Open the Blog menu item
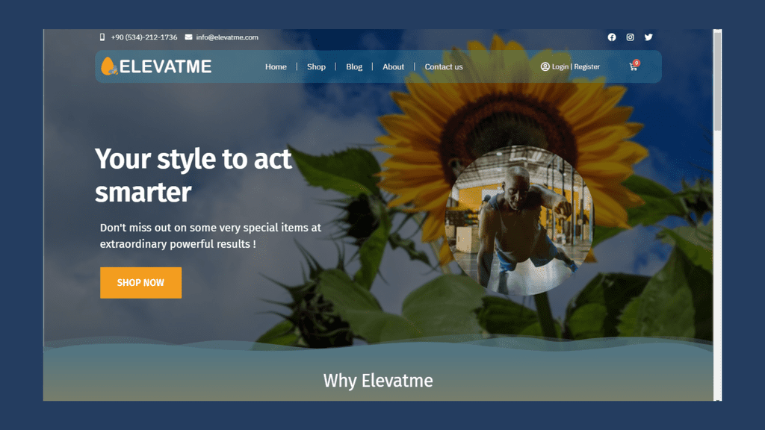 (x=354, y=66)
